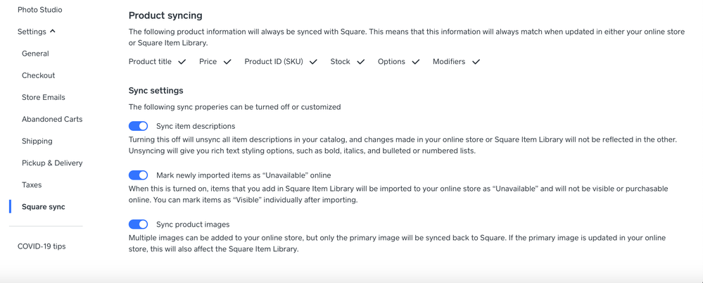Disable Sync item descriptions toggle
Image resolution: width=703 pixels, height=283 pixels.
click(x=138, y=126)
